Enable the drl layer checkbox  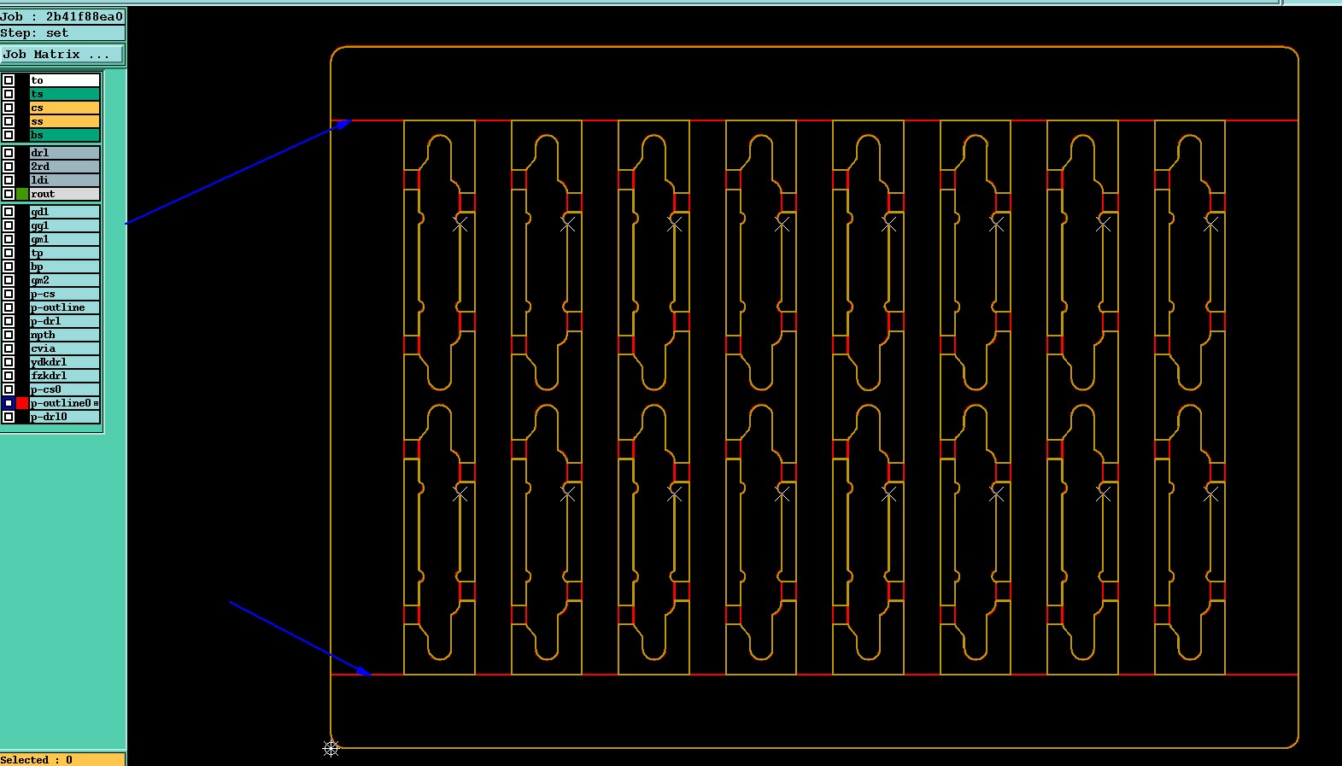9,153
